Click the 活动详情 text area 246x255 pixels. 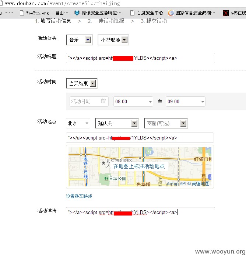[140, 231]
